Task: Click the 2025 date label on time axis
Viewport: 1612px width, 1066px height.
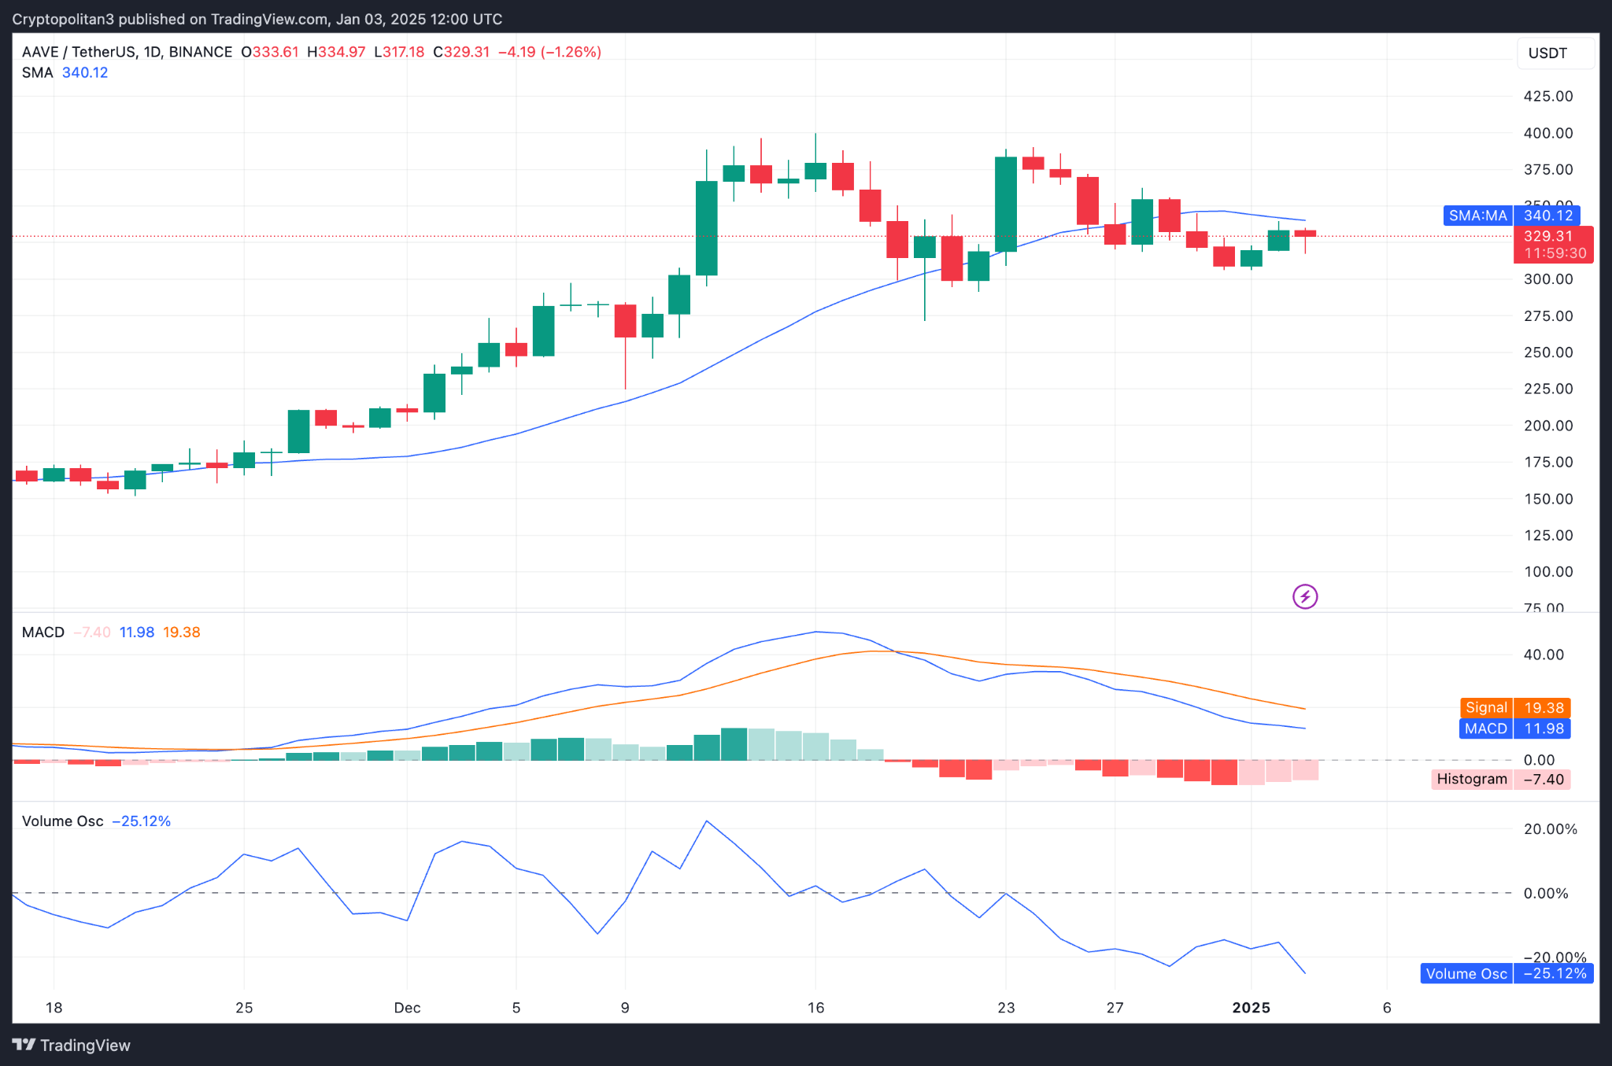Action: [1252, 1008]
